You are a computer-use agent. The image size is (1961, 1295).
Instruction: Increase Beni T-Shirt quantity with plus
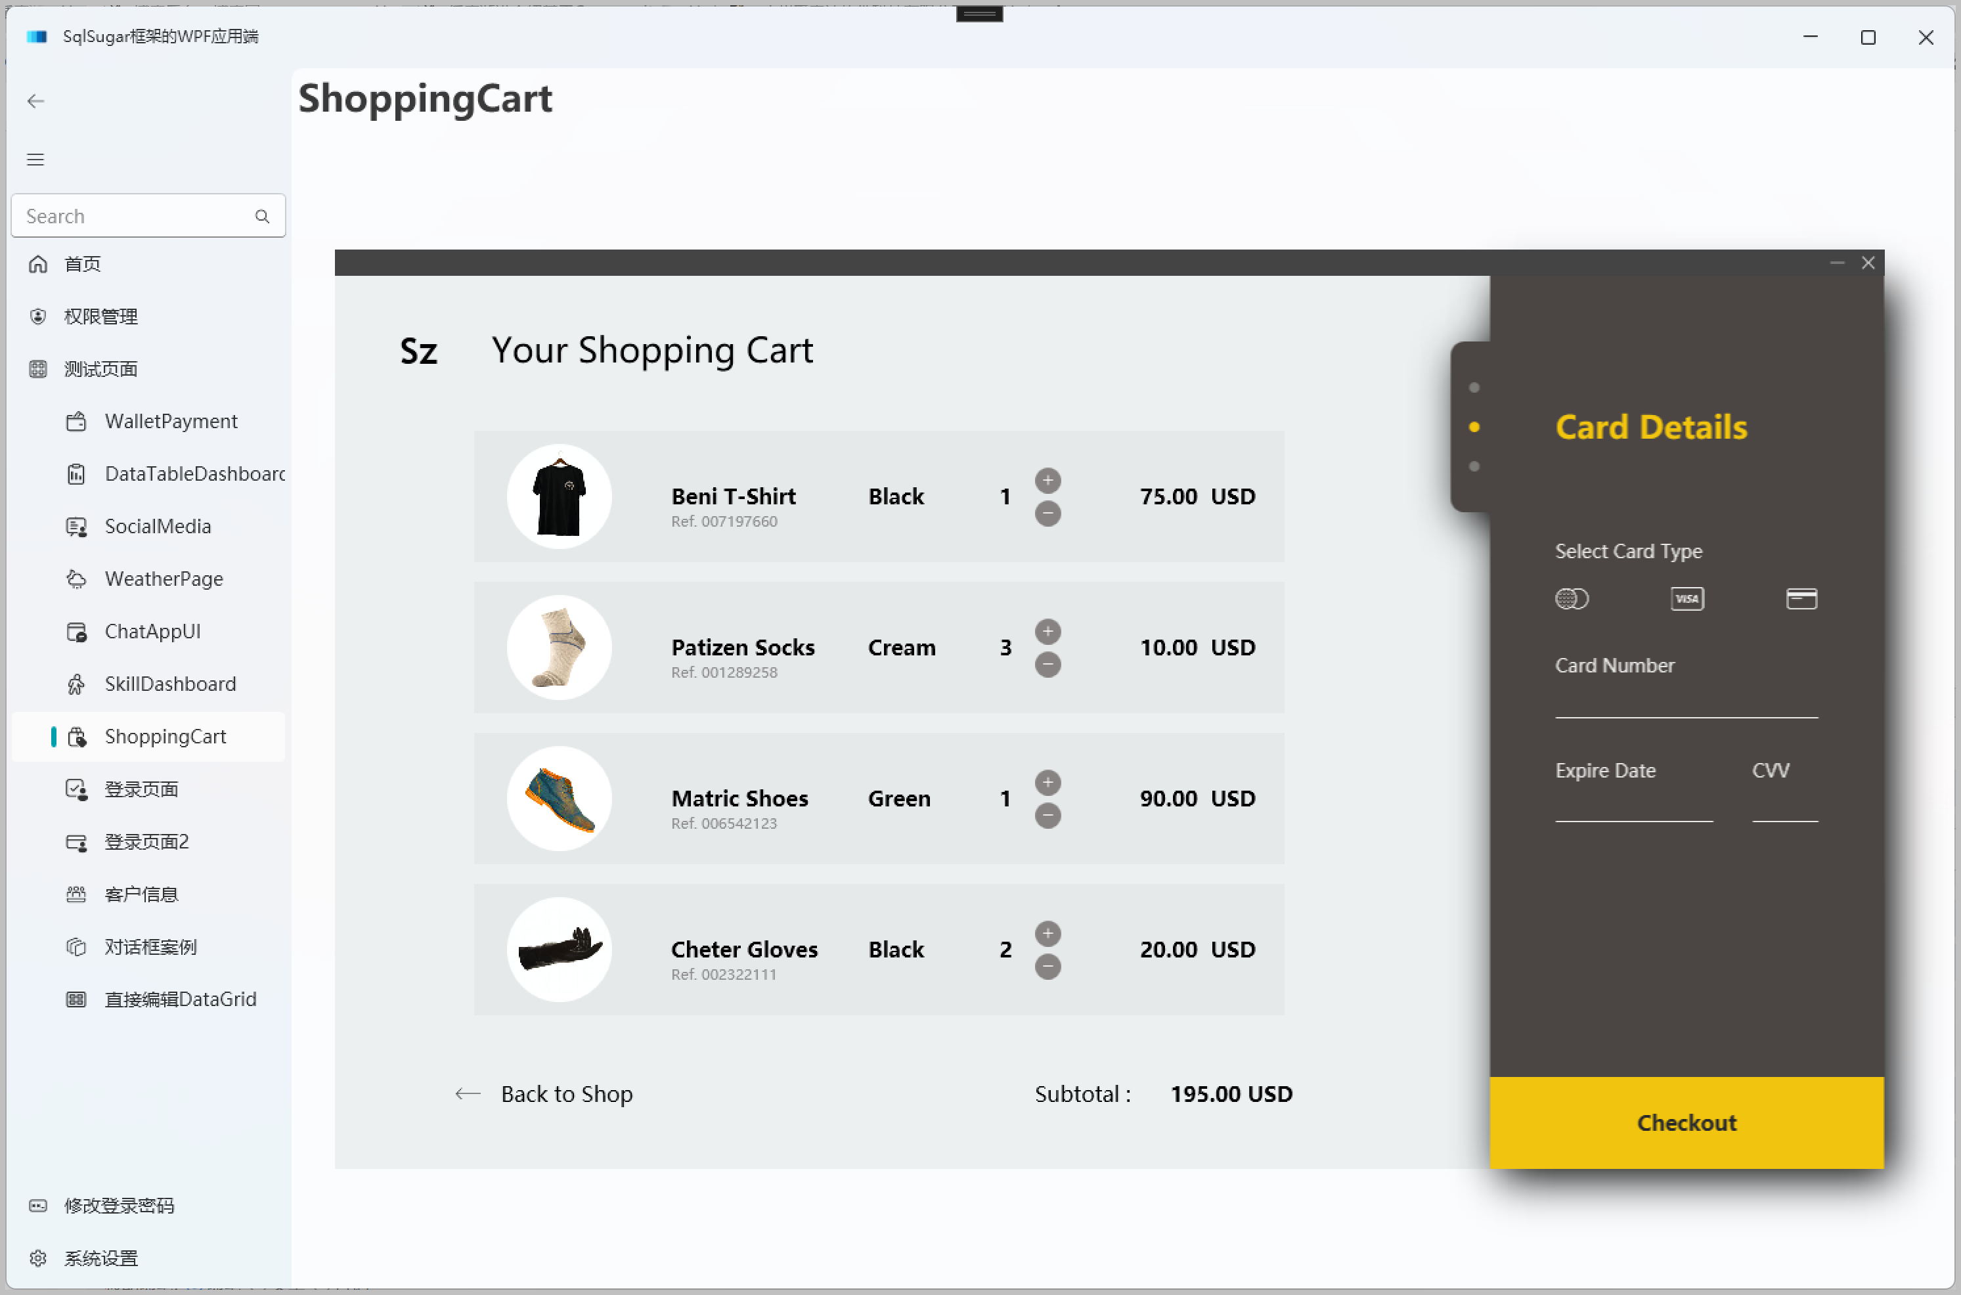(x=1047, y=480)
